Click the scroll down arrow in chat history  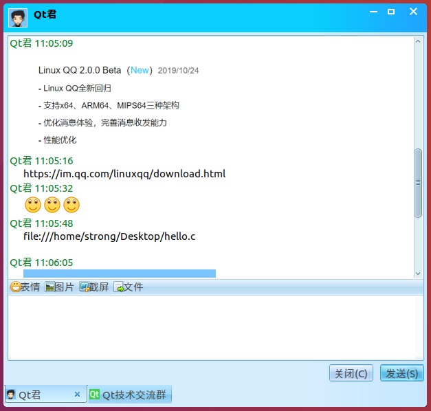pos(418,274)
